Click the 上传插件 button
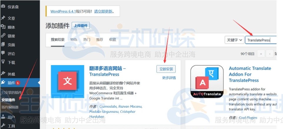 81,26
